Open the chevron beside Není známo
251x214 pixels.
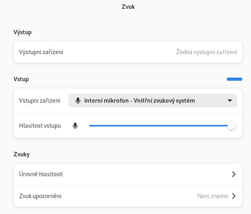pyautogui.click(x=234, y=196)
